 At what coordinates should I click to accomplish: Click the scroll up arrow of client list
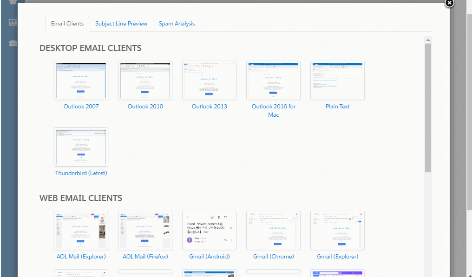coord(428,40)
